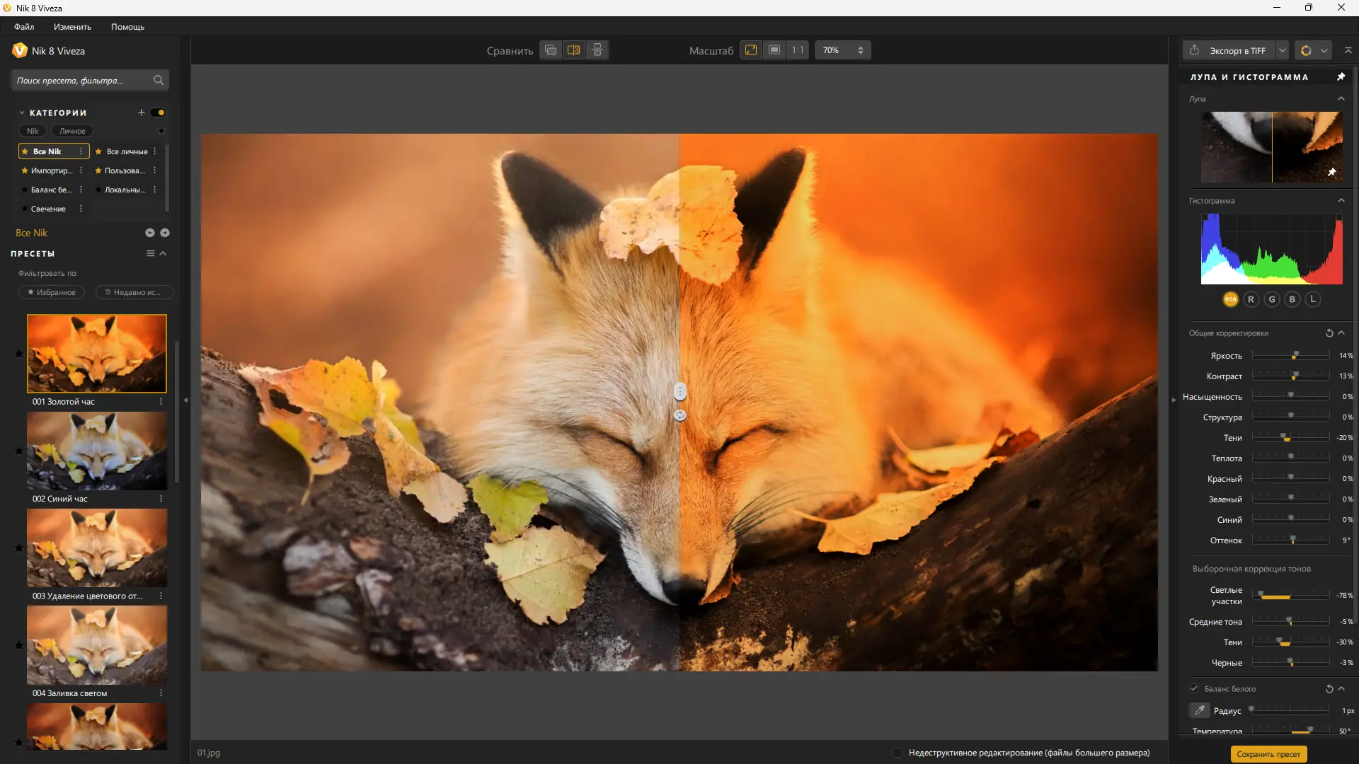The height and width of the screenshot is (764, 1359).
Task: Open the Изменить menu
Action: pyautogui.click(x=72, y=27)
